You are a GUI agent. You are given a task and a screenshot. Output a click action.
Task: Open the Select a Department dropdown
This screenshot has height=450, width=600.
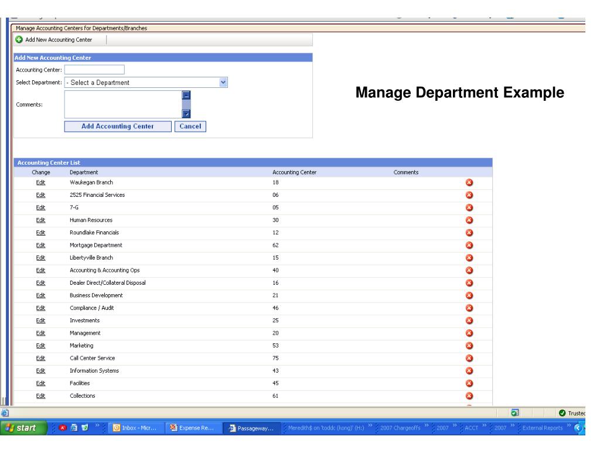click(x=223, y=82)
